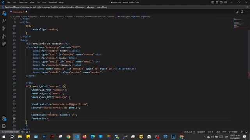
Task: Open the errors and warnings count in status bar
Action: (x=26, y=132)
